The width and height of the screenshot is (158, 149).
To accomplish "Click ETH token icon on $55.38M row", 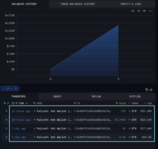I will point(129,111).
